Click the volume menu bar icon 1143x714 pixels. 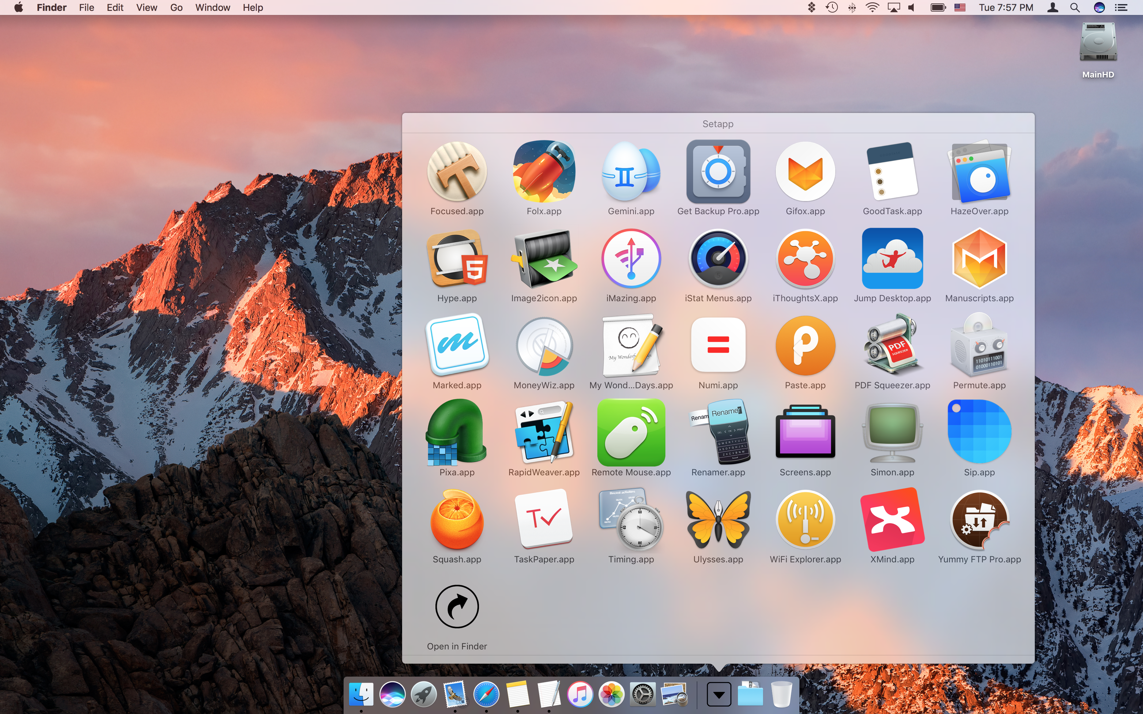912,7
